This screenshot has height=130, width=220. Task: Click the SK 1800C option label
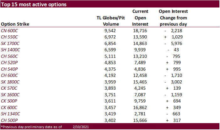point(10,81)
